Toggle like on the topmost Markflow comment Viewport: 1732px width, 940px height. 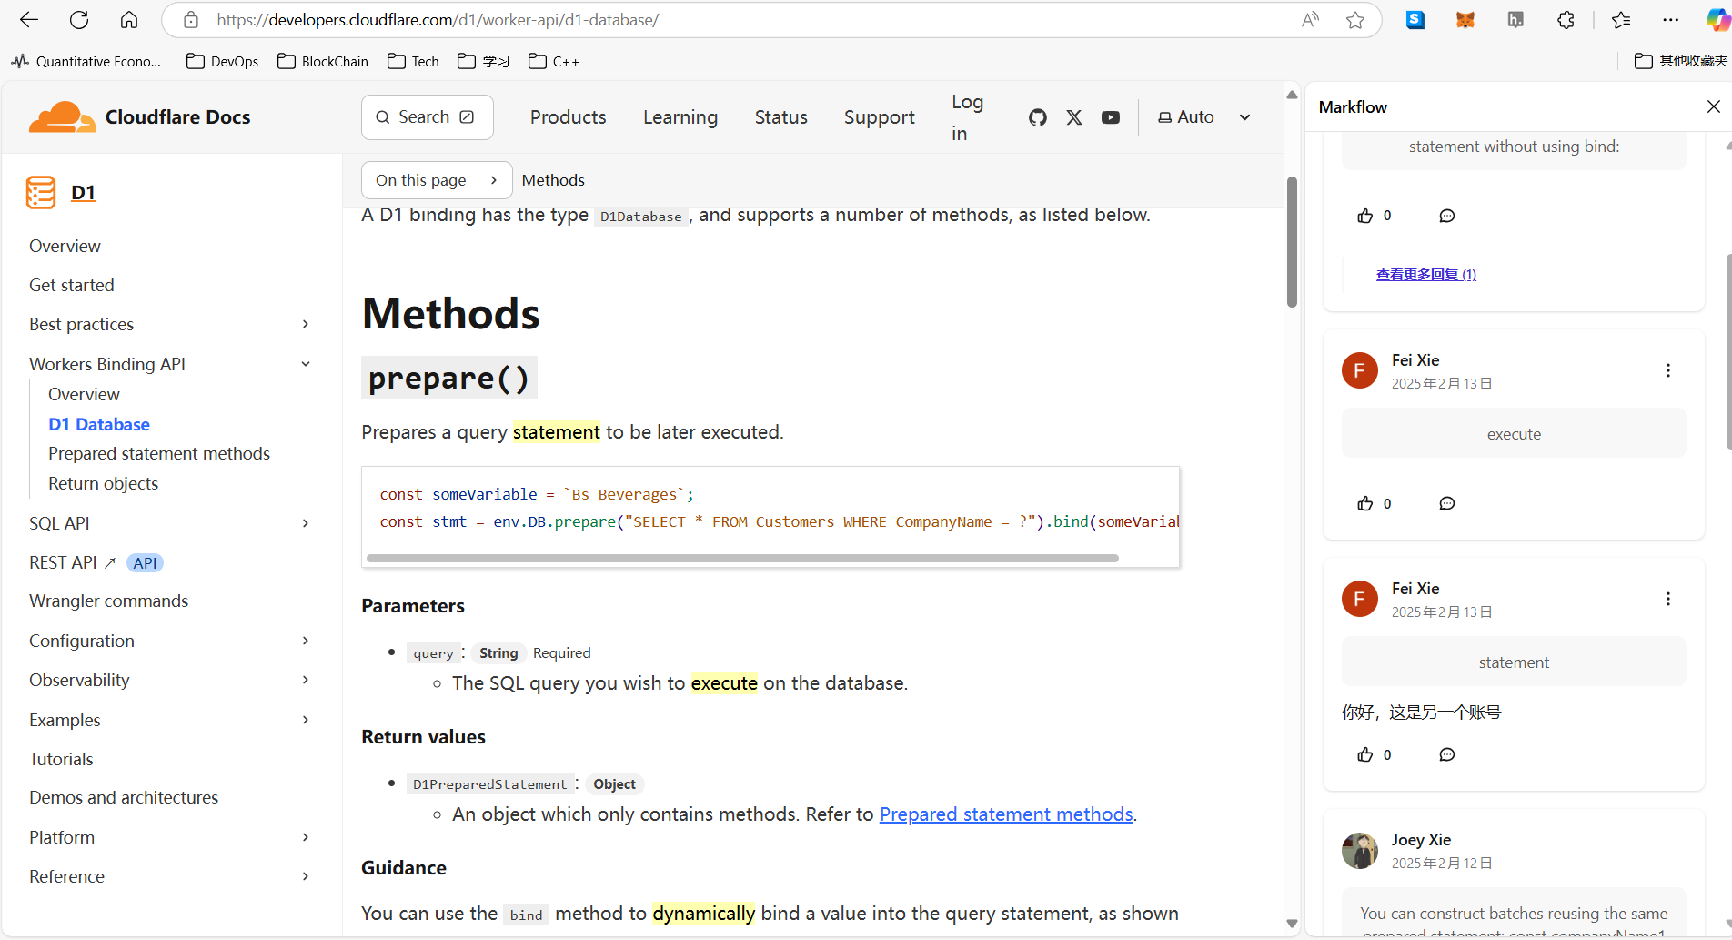[1365, 217]
